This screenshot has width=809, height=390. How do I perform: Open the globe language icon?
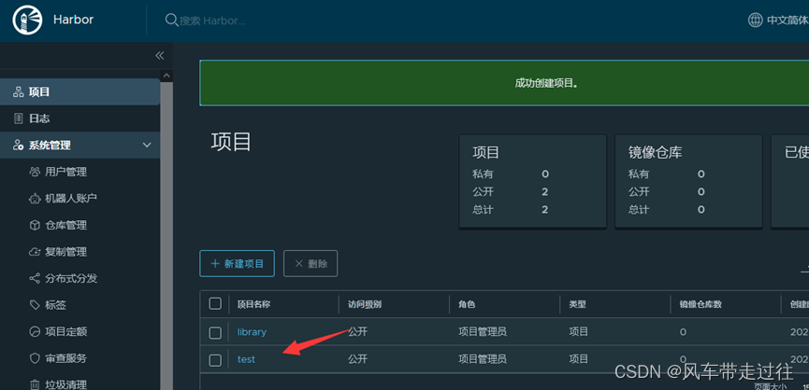(x=755, y=21)
